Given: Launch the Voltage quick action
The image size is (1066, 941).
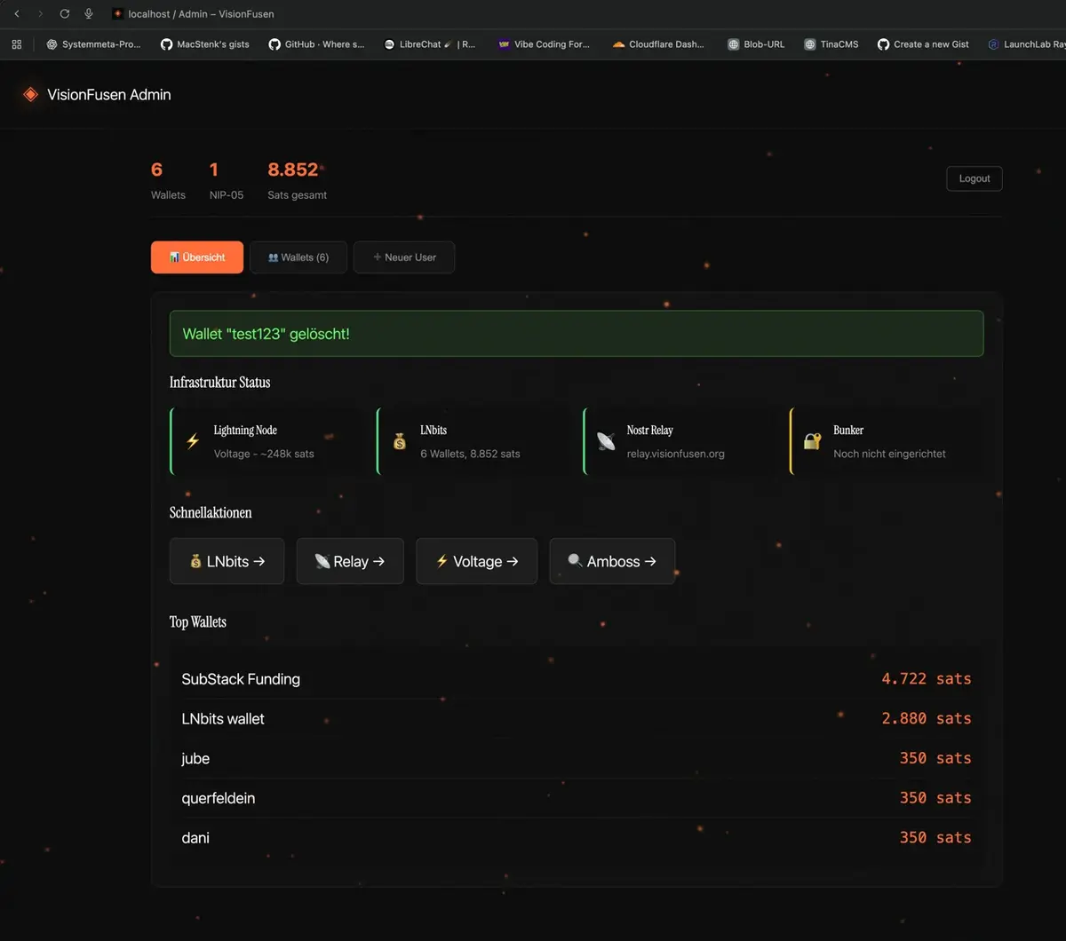Looking at the screenshot, I should 477,561.
